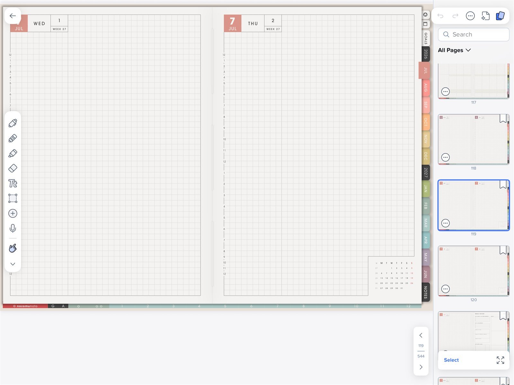Toggle bookmark on page 118 thumbnail
Viewport: 514px width, 385px height.
503,119
